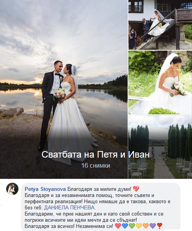View the bride with bouquet garden photo
This screenshot has height=231, width=192.
click(160, 83)
